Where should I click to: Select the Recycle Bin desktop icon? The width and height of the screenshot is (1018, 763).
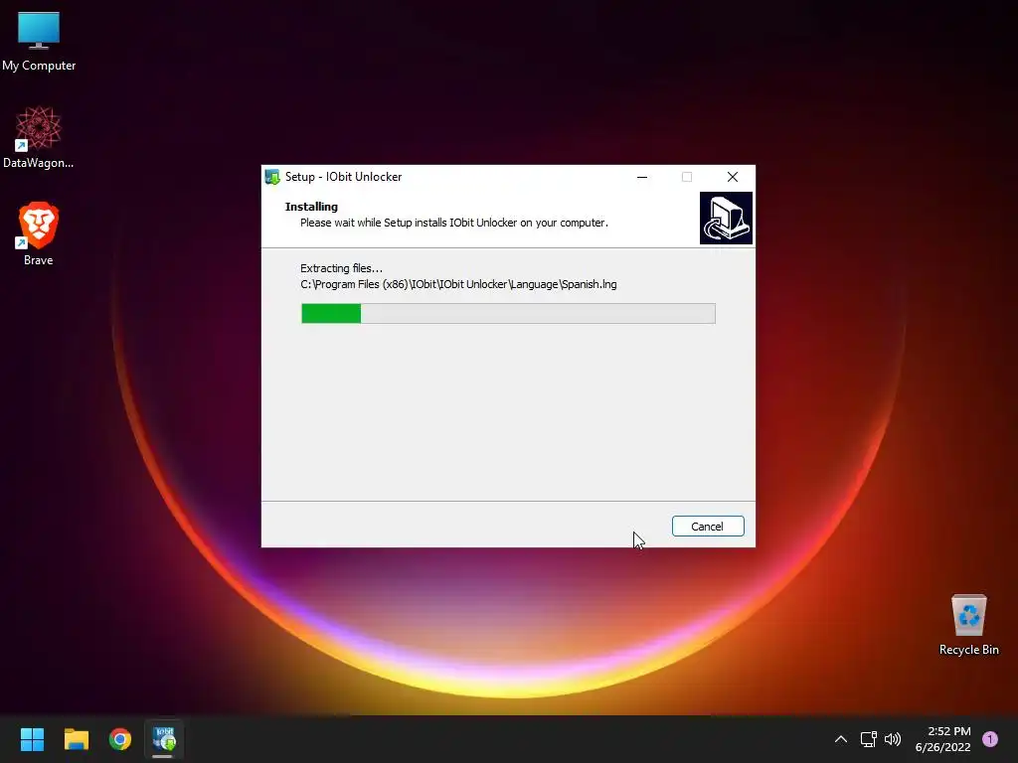pyautogui.click(x=968, y=625)
